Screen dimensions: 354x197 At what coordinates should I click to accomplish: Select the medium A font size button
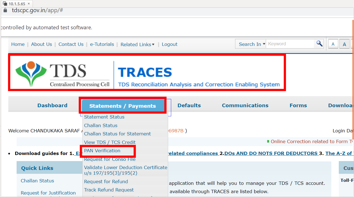[344, 44]
